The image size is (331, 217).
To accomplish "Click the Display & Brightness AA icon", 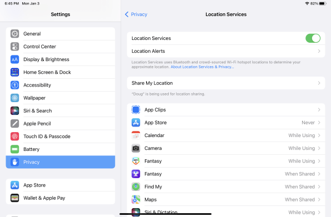I will point(15,59).
